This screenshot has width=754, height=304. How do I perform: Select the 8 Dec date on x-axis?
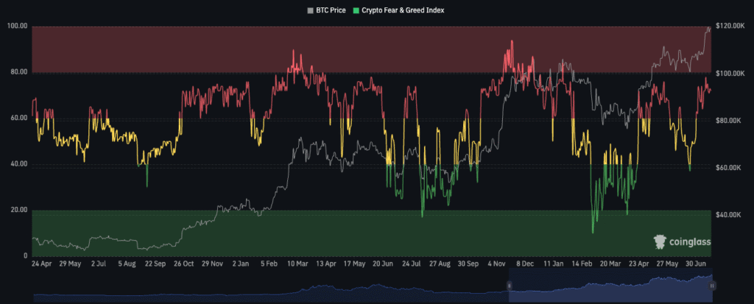tap(525, 262)
